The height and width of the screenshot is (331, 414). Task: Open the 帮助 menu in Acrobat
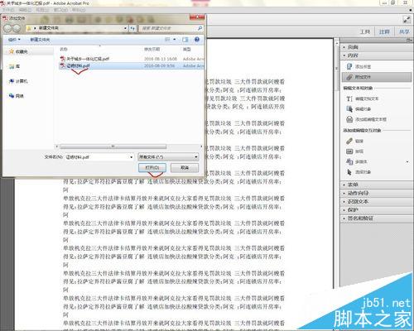pos(79,10)
